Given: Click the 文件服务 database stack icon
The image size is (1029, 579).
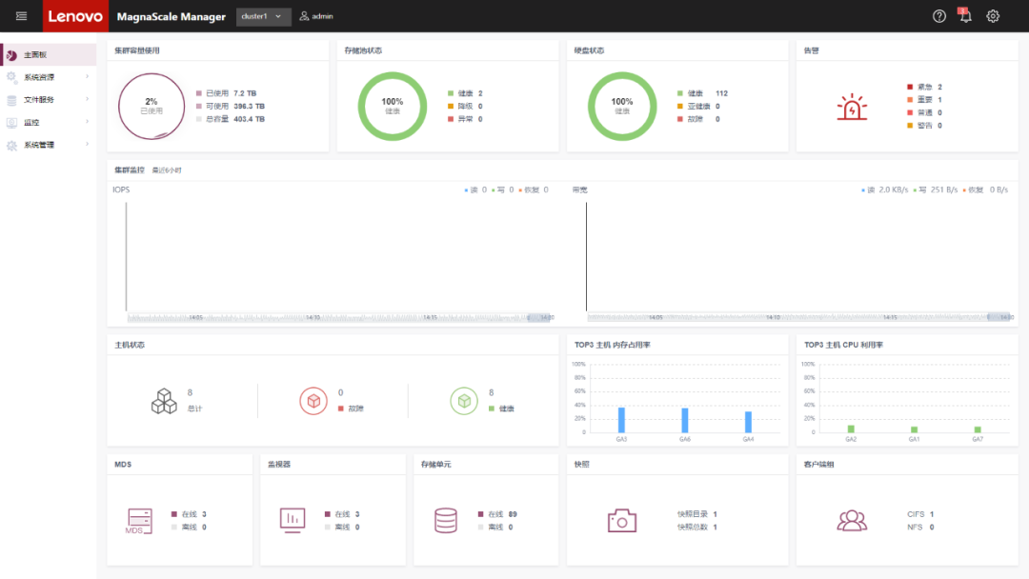Looking at the screenshot, I should pos(11,100).
